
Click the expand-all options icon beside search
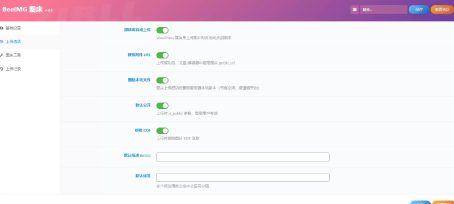click(354, 10)
